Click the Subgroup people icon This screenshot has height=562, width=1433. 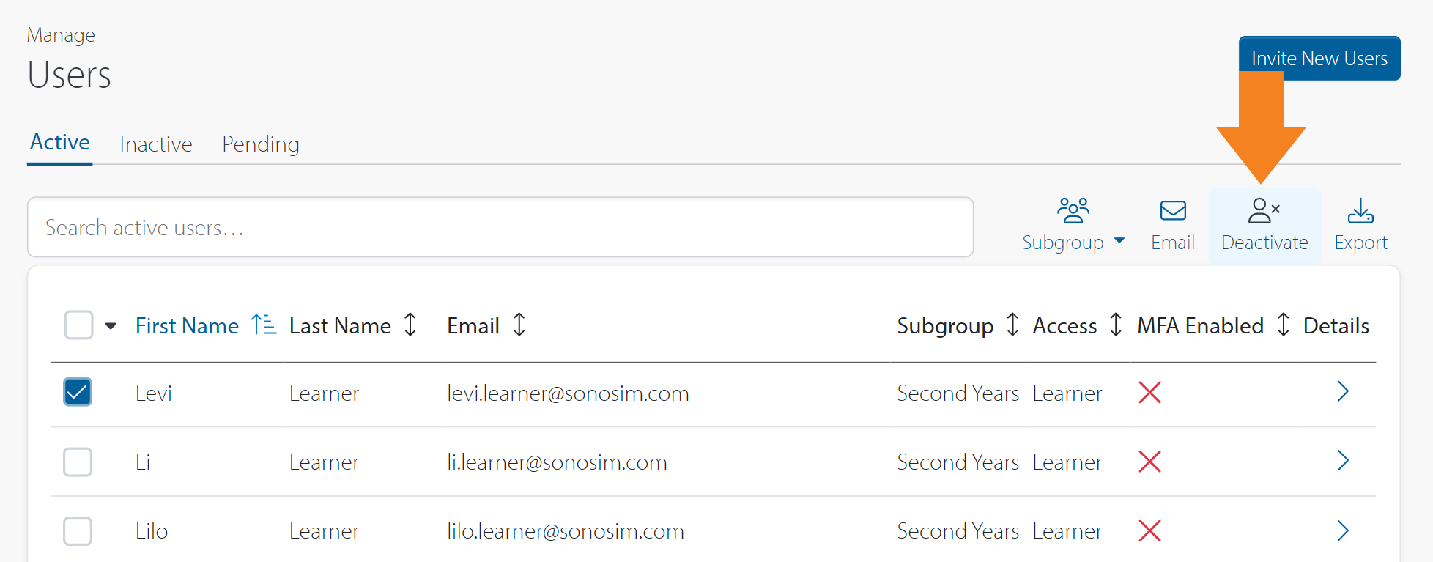[1073, 211]
